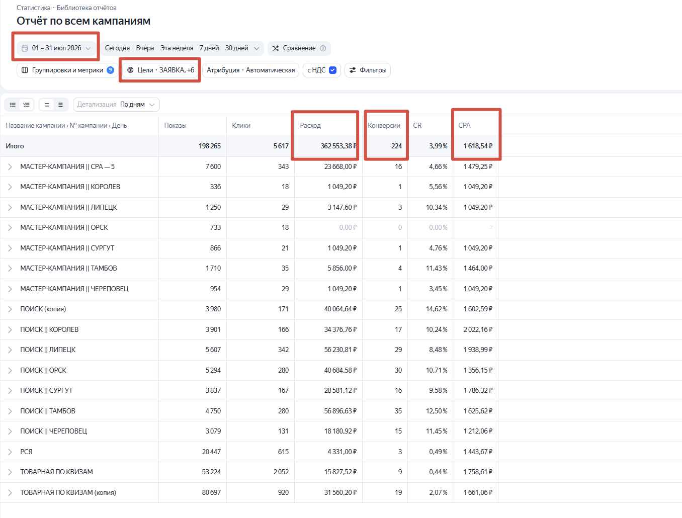Viewport: 682px width, 518px height.
Task: Switch to flat list view icon
Action: [13, 105]
